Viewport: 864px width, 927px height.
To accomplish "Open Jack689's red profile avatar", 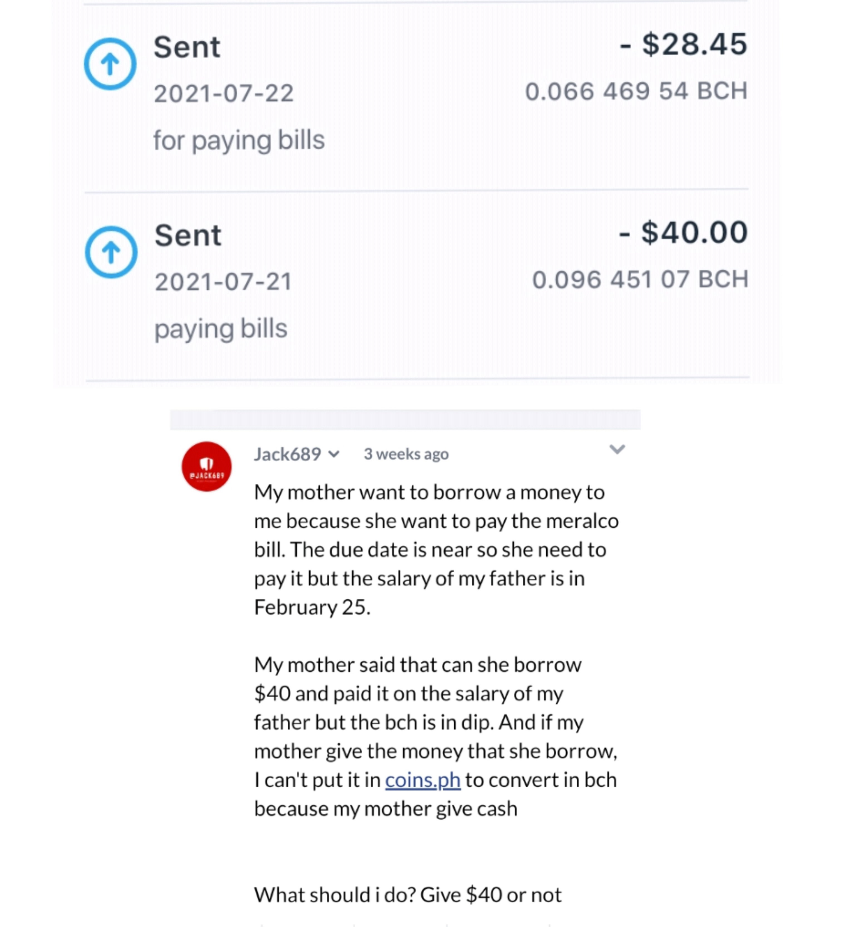I will pyautogui.click(x=207, y=466).
